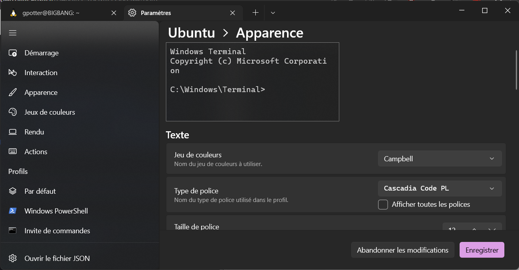Close the Paramètres tab
The width and height of the screenshot is (519, 270).
point(233,13)
